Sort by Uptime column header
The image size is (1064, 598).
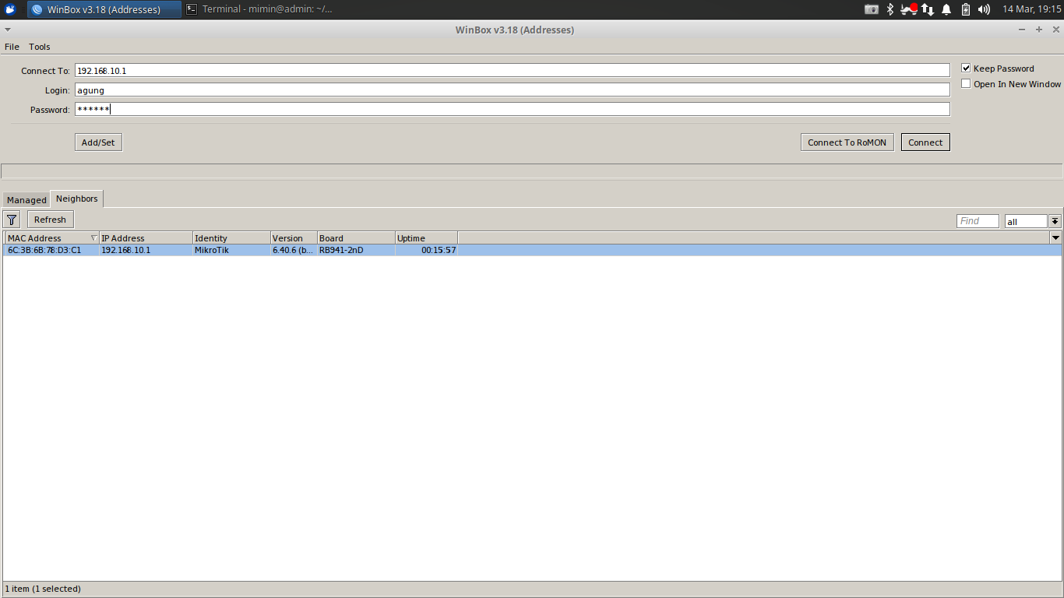point(426,238)
